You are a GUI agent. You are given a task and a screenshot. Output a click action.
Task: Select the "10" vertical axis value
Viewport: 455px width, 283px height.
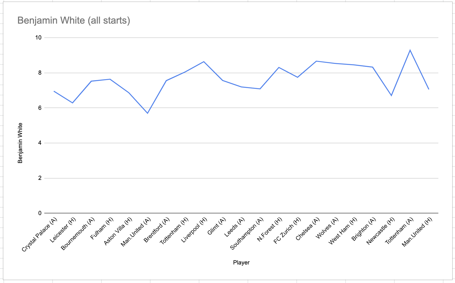(x=38, y=38)
